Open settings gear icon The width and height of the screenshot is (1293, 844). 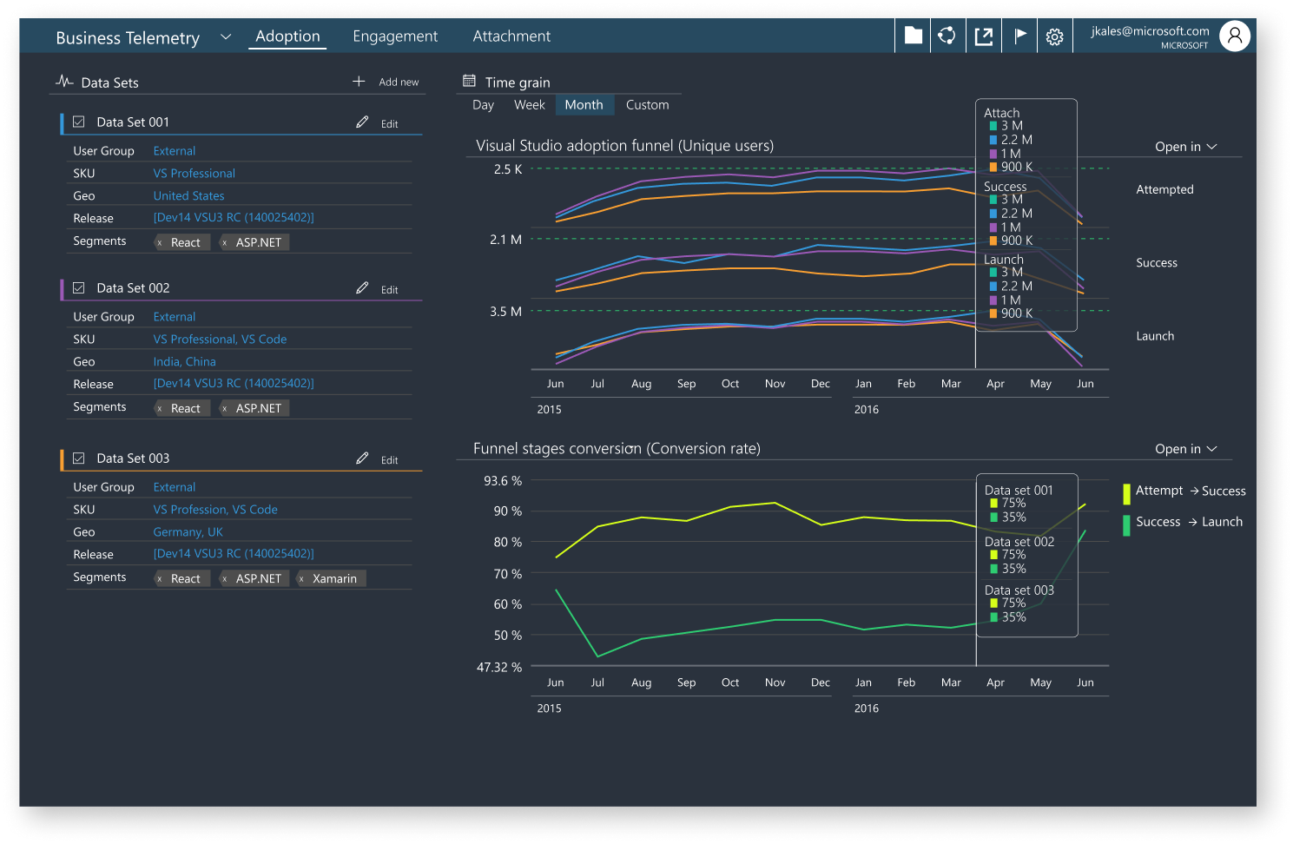[x=1055, y=36]
